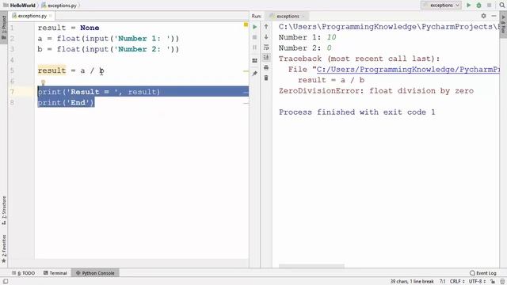Toggle tool window buttons bottom-left icon

[6, 281]
